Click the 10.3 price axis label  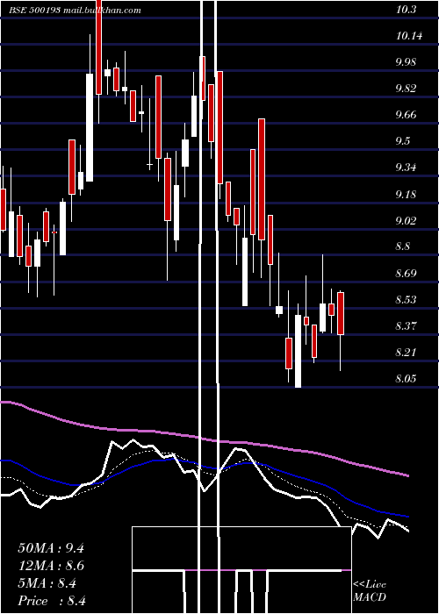406,10
